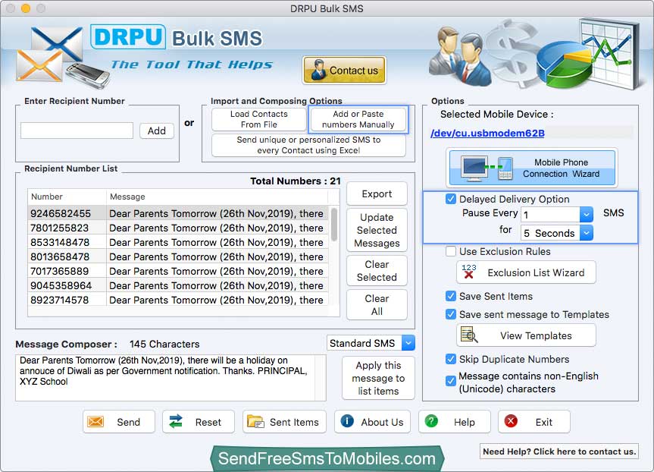This screenshot has width=654, height=472.
Task: Select row with number 9045358964
Action: pos(179,285)
